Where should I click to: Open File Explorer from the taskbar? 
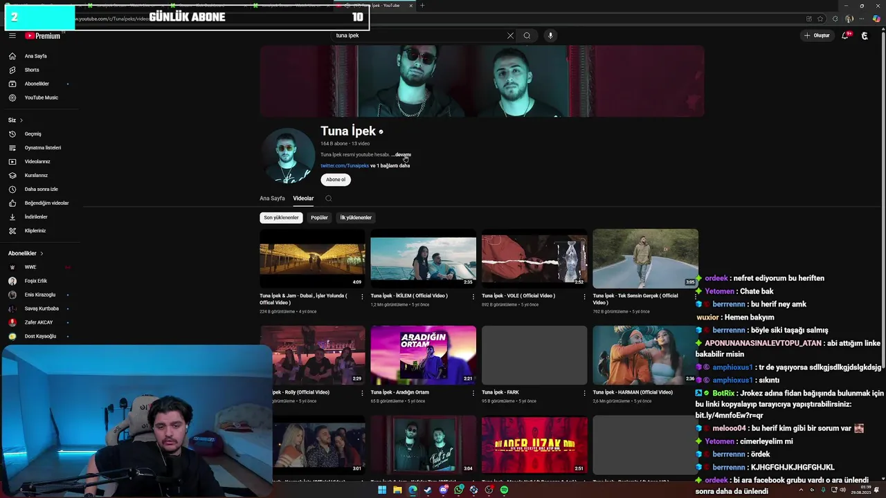pyautogui.click(x=397, y=490)
